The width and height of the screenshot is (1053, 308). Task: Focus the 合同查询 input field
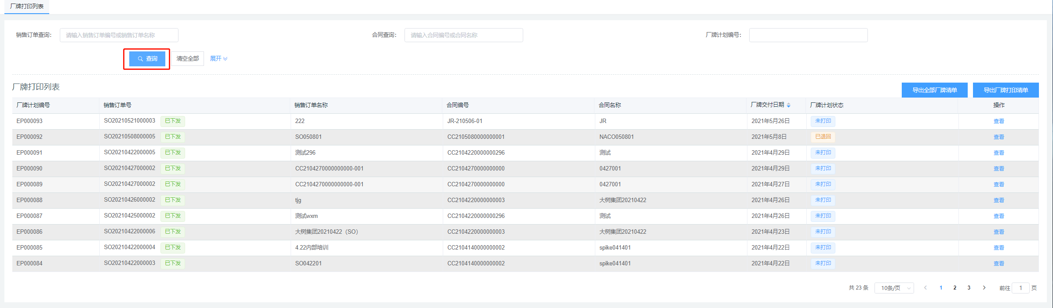point(463,35)
